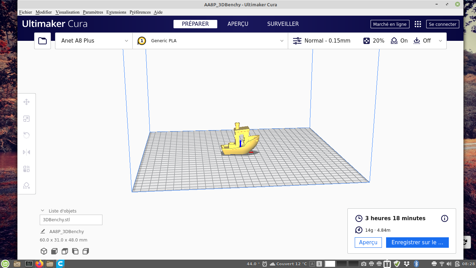Open the volume tray icon
This screenshot has height=268, width=476.
[x=449, y=264]
